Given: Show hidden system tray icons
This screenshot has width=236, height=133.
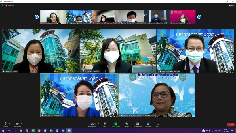Looking at the screenshot, I should click(x=207, y=131).
